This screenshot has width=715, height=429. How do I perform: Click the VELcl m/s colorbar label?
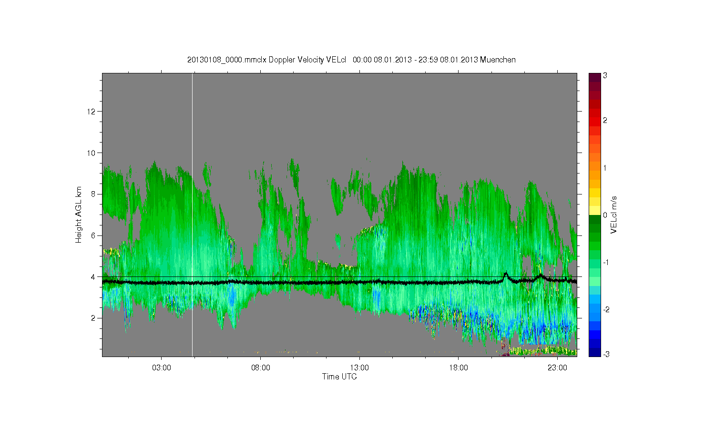click(614, 214)
